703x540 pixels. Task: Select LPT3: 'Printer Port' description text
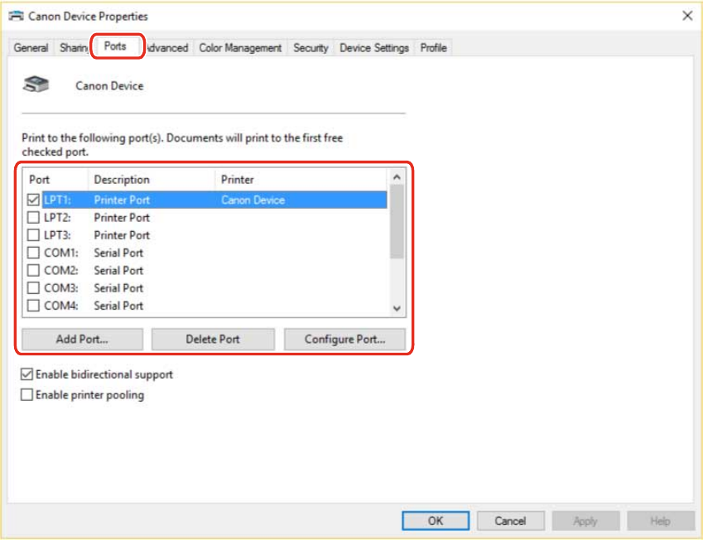coord(122,235)
